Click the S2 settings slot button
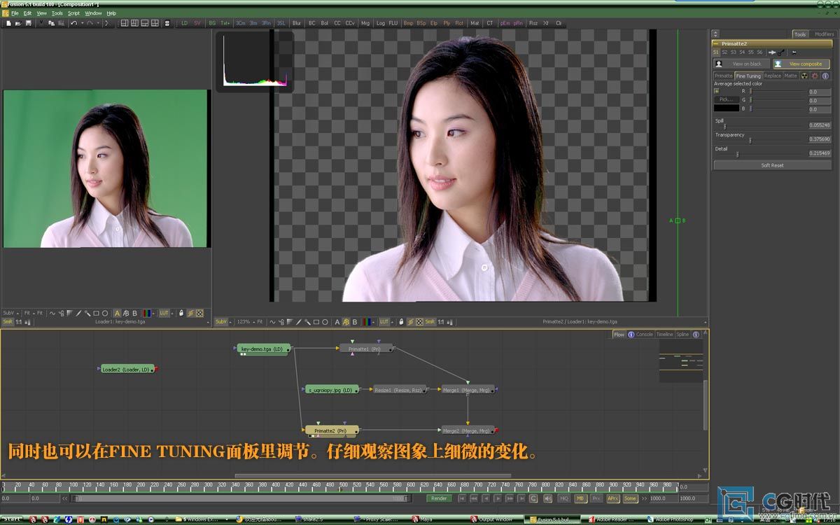The width and height of the screenshot is (840, 525). pyautogui.click(x=724, y=52)
